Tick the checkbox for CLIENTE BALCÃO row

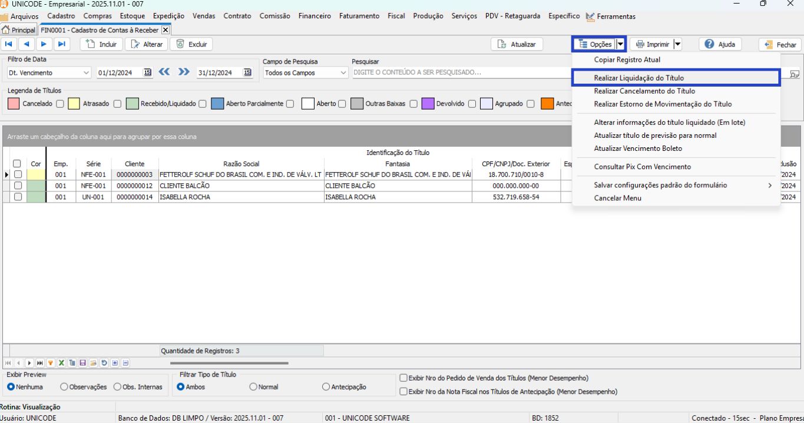click(17, 186)
